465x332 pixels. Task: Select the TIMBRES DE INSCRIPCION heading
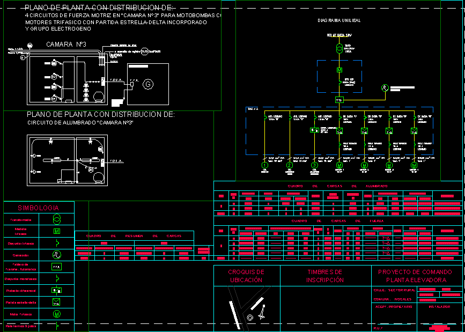(325, 276)
